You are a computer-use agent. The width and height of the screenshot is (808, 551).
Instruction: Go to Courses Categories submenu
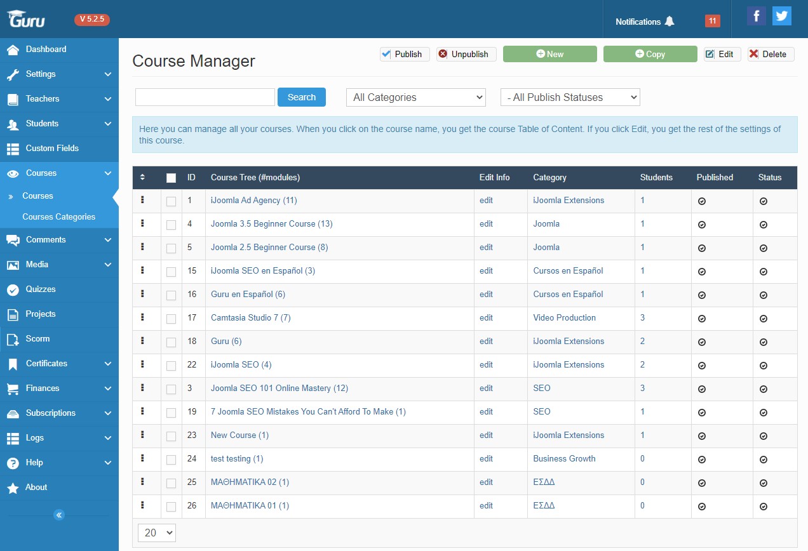[58, 216]
